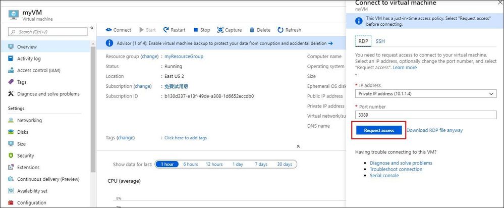The width and height of the screenshot is (504, 208).
Task: Restart the virtual machine
Action: 174,30
